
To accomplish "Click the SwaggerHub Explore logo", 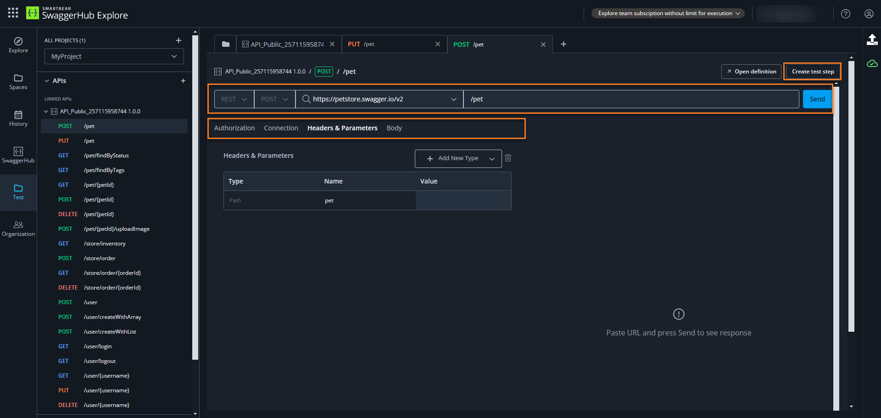I will (77, 13).
